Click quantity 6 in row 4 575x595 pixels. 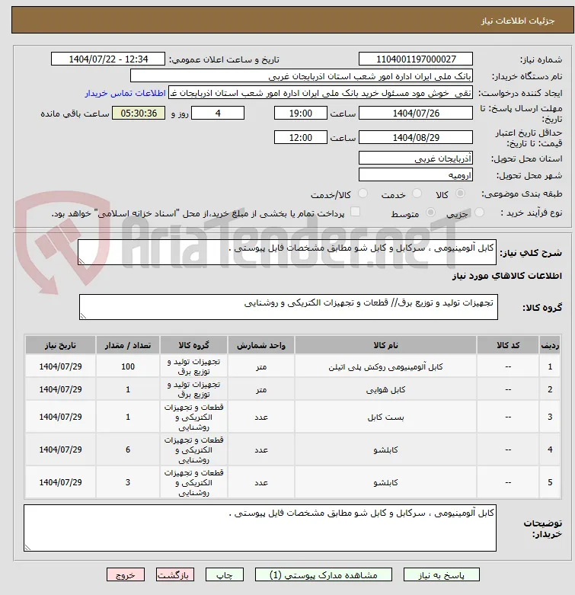tap(128, 449)
